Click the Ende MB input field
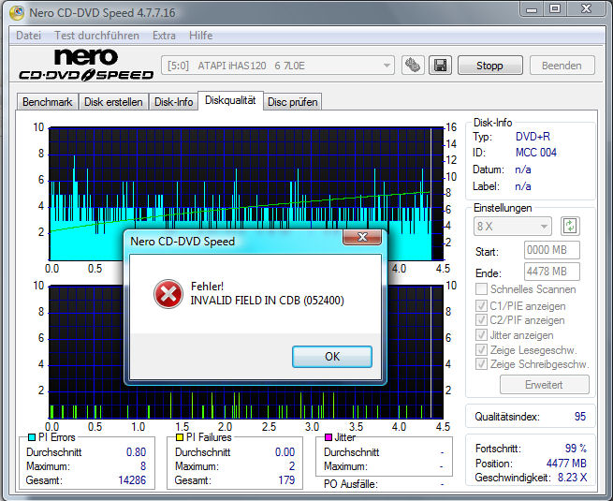This screenshot has height=501, width=613. 551,272
